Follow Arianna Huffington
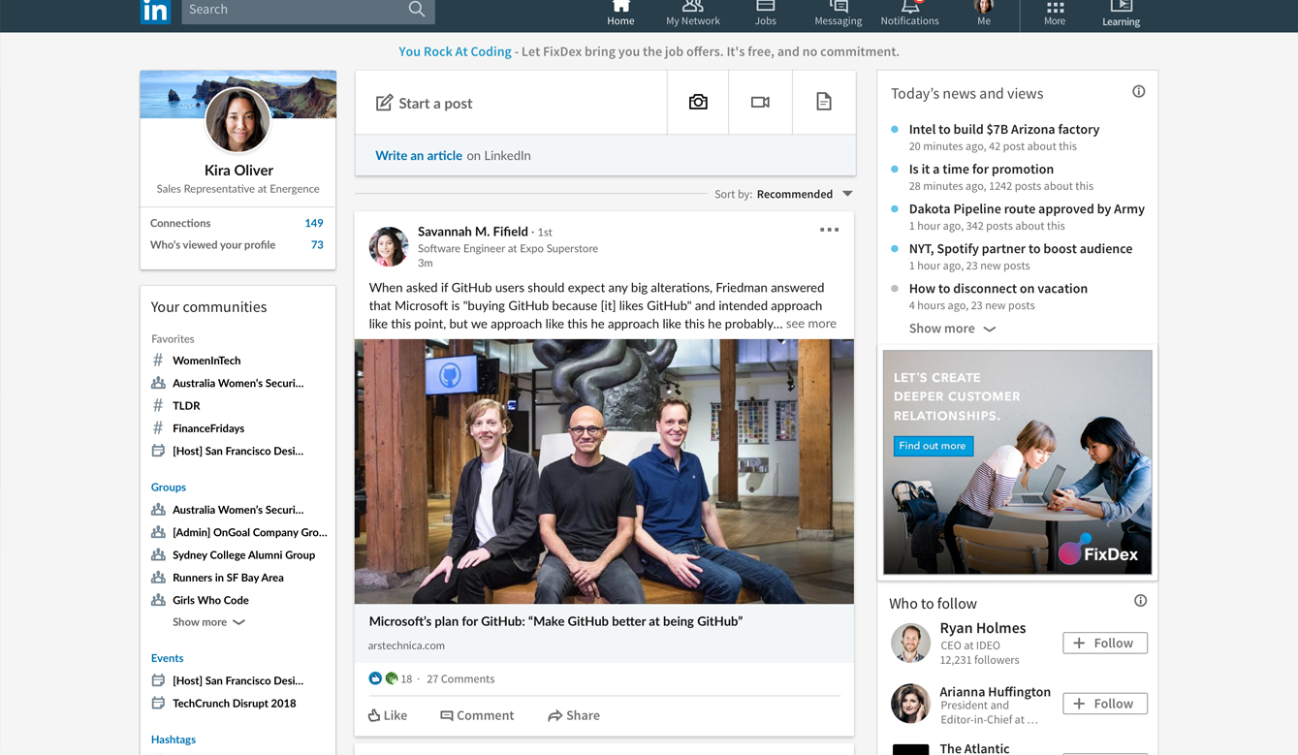Viewport: 1298px width, 755px height. point(1105,704)
